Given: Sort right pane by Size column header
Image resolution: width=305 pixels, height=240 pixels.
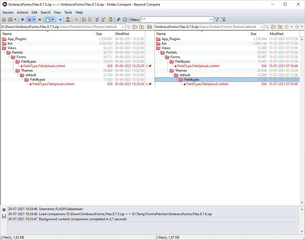Looking at the screenshot, I should tap(258, 34).
